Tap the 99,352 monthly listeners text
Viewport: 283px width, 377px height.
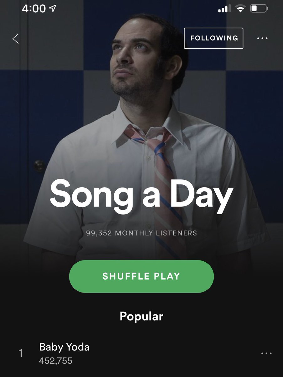coord(141,233)
